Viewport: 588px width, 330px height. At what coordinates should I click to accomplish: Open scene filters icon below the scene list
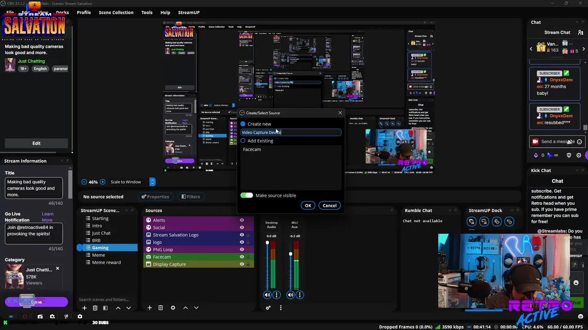pyautogui.click(x=105, y=308)
